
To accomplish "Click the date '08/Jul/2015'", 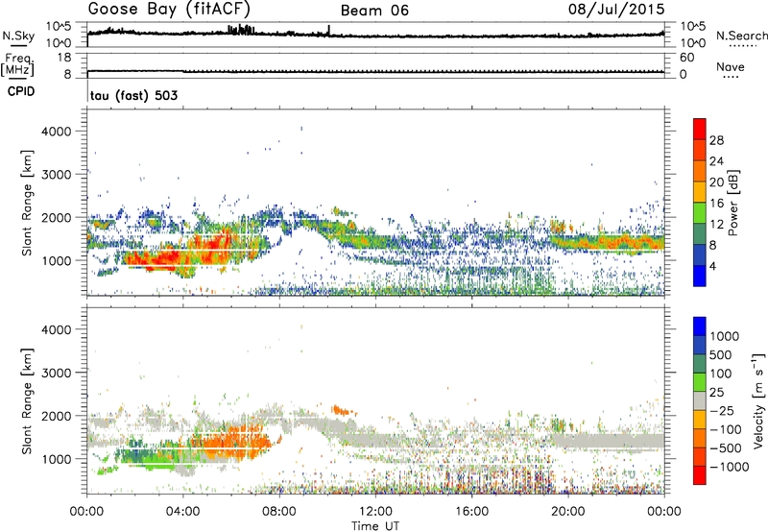I will pos(616,10).
